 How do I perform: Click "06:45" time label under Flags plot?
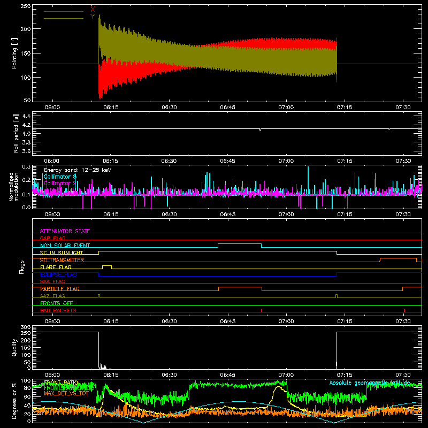pyautogui.click(x=228, y=322)
